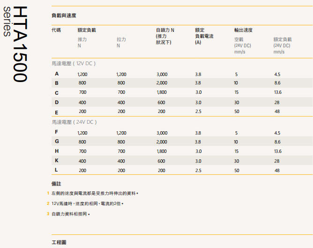Viewport: 313px width, 248px height.
Task: Click the row code F
Action: (57, 132)
